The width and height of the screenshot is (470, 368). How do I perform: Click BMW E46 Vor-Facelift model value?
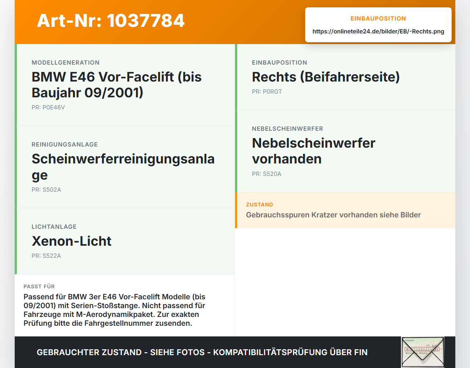pyautogui.click(x=116, y=85)
